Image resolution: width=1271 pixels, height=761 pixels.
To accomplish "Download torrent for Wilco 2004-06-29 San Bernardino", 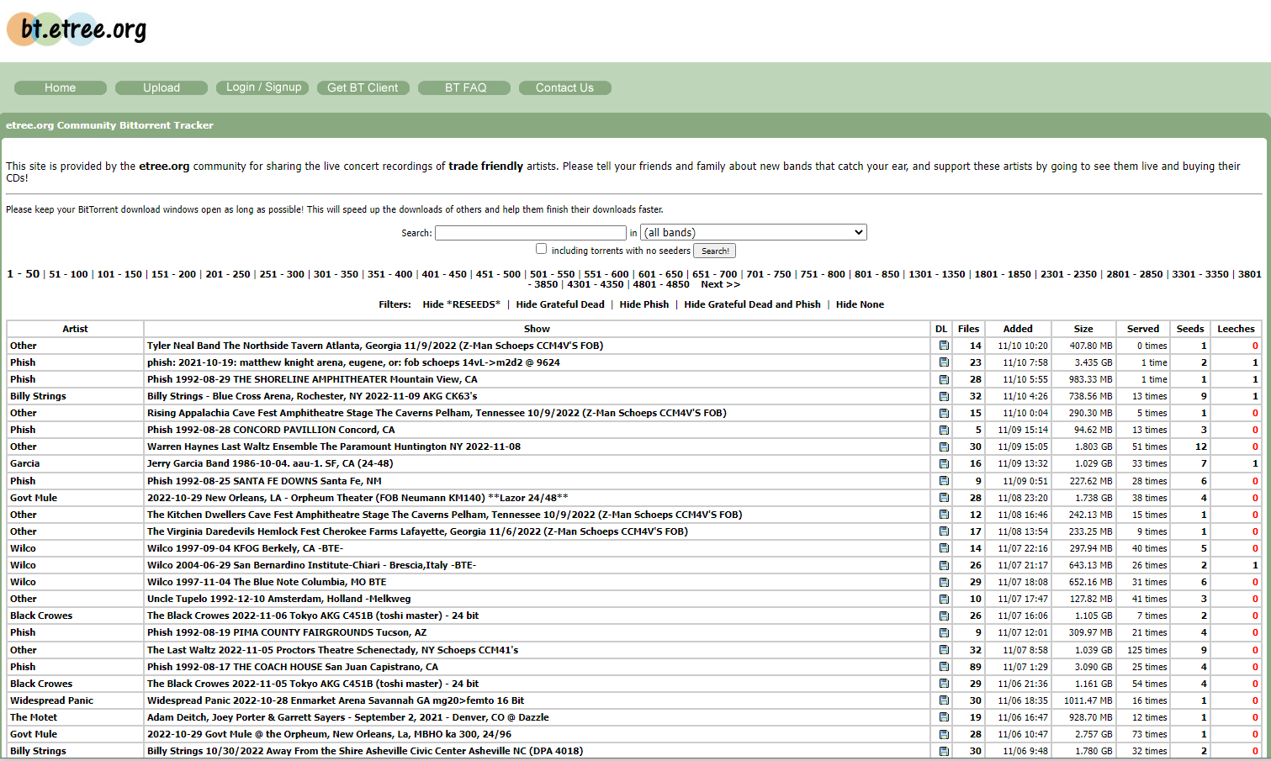I will (x=944, y=565).
